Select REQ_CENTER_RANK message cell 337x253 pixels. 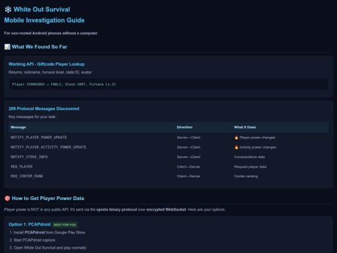(x=27, y=176)
